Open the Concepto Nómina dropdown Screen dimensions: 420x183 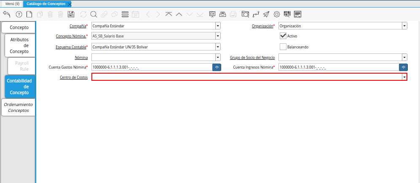point(218,36)
